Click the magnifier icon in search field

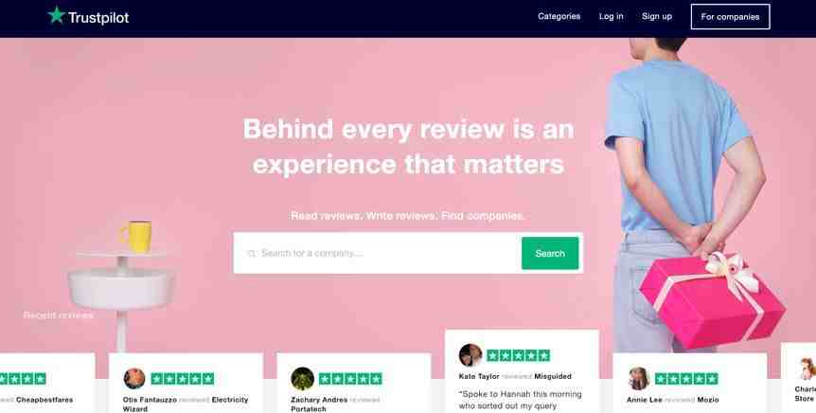(252, 253)
